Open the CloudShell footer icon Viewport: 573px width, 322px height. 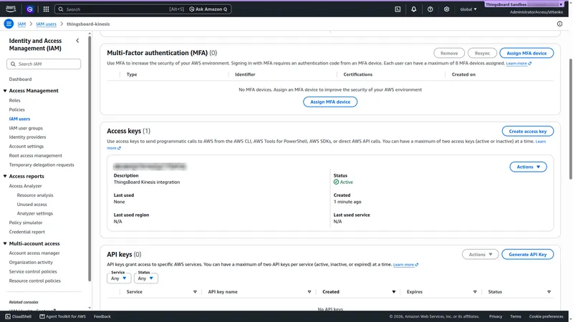pos(19,316)
